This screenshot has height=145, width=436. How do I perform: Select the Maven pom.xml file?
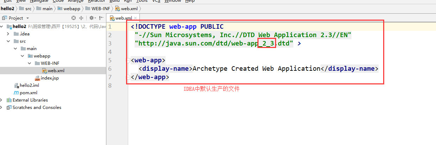pyautogui.click(x=28, y=93)
